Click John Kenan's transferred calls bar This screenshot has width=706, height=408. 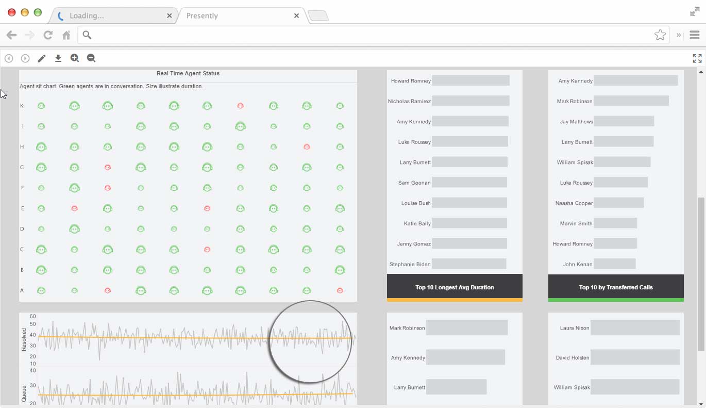point(615,264)
